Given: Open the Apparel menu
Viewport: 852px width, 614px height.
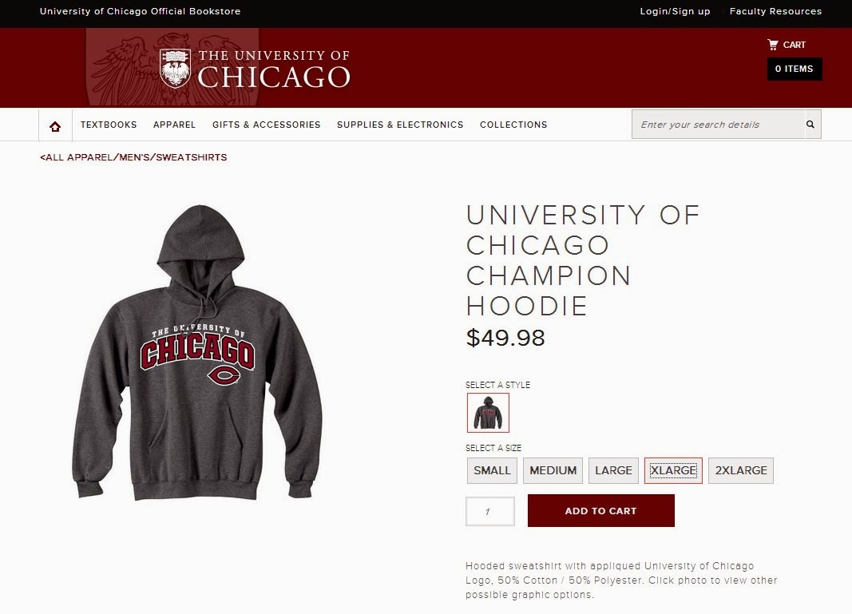Looking at the screenshot, I should (x=174, y=125).
